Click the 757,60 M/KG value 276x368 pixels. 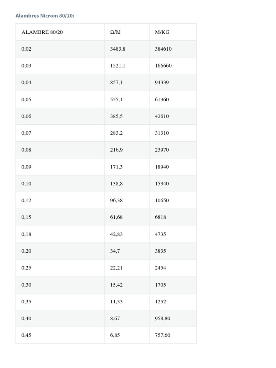(162, 335)
